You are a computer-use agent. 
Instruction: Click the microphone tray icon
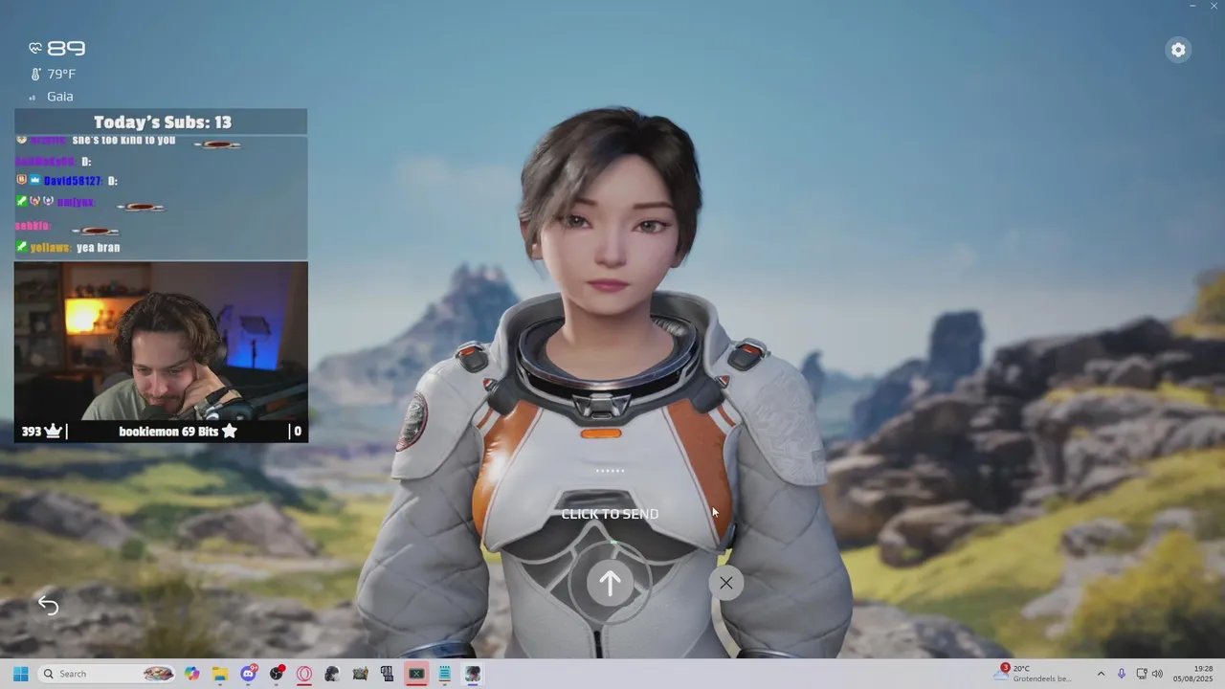pos(1122,674)
